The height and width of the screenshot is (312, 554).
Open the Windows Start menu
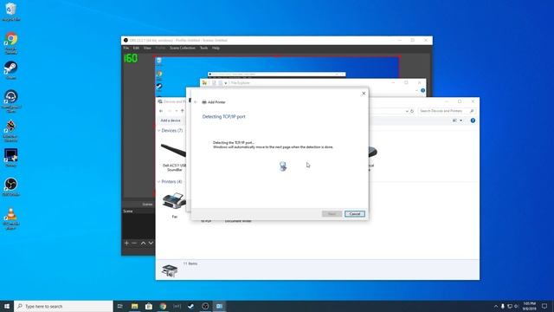point(7,306)
